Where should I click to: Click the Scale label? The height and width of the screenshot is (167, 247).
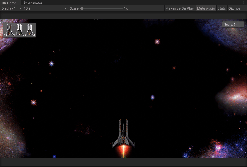(x=74, y=8)
